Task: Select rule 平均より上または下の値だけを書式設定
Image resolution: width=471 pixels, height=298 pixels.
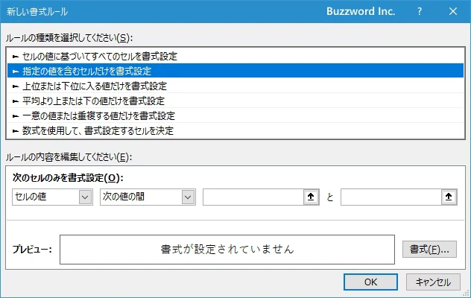Action: coord(235,101)
